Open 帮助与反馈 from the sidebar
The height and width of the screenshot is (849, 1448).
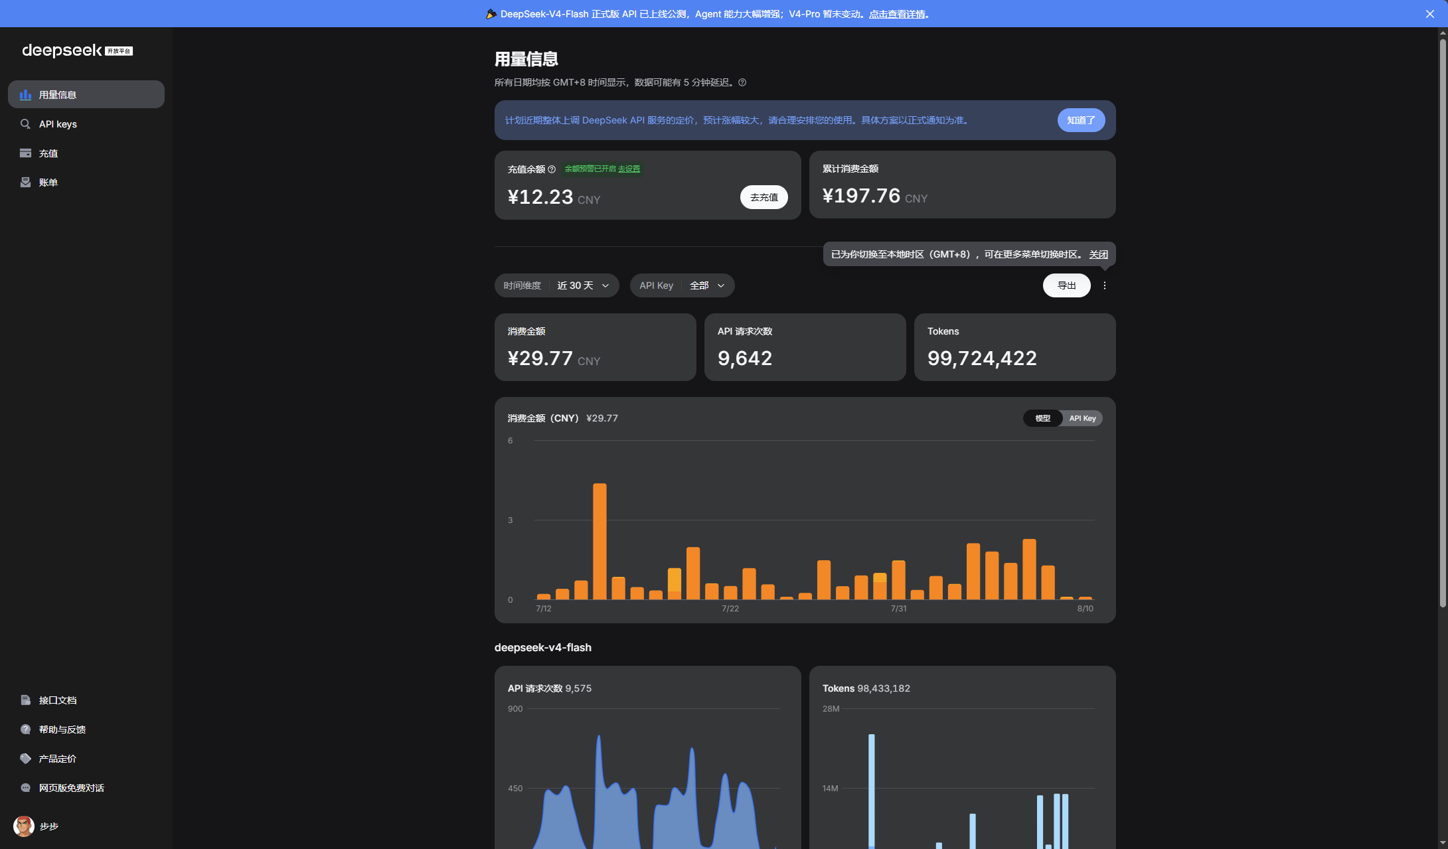(86, 730)
